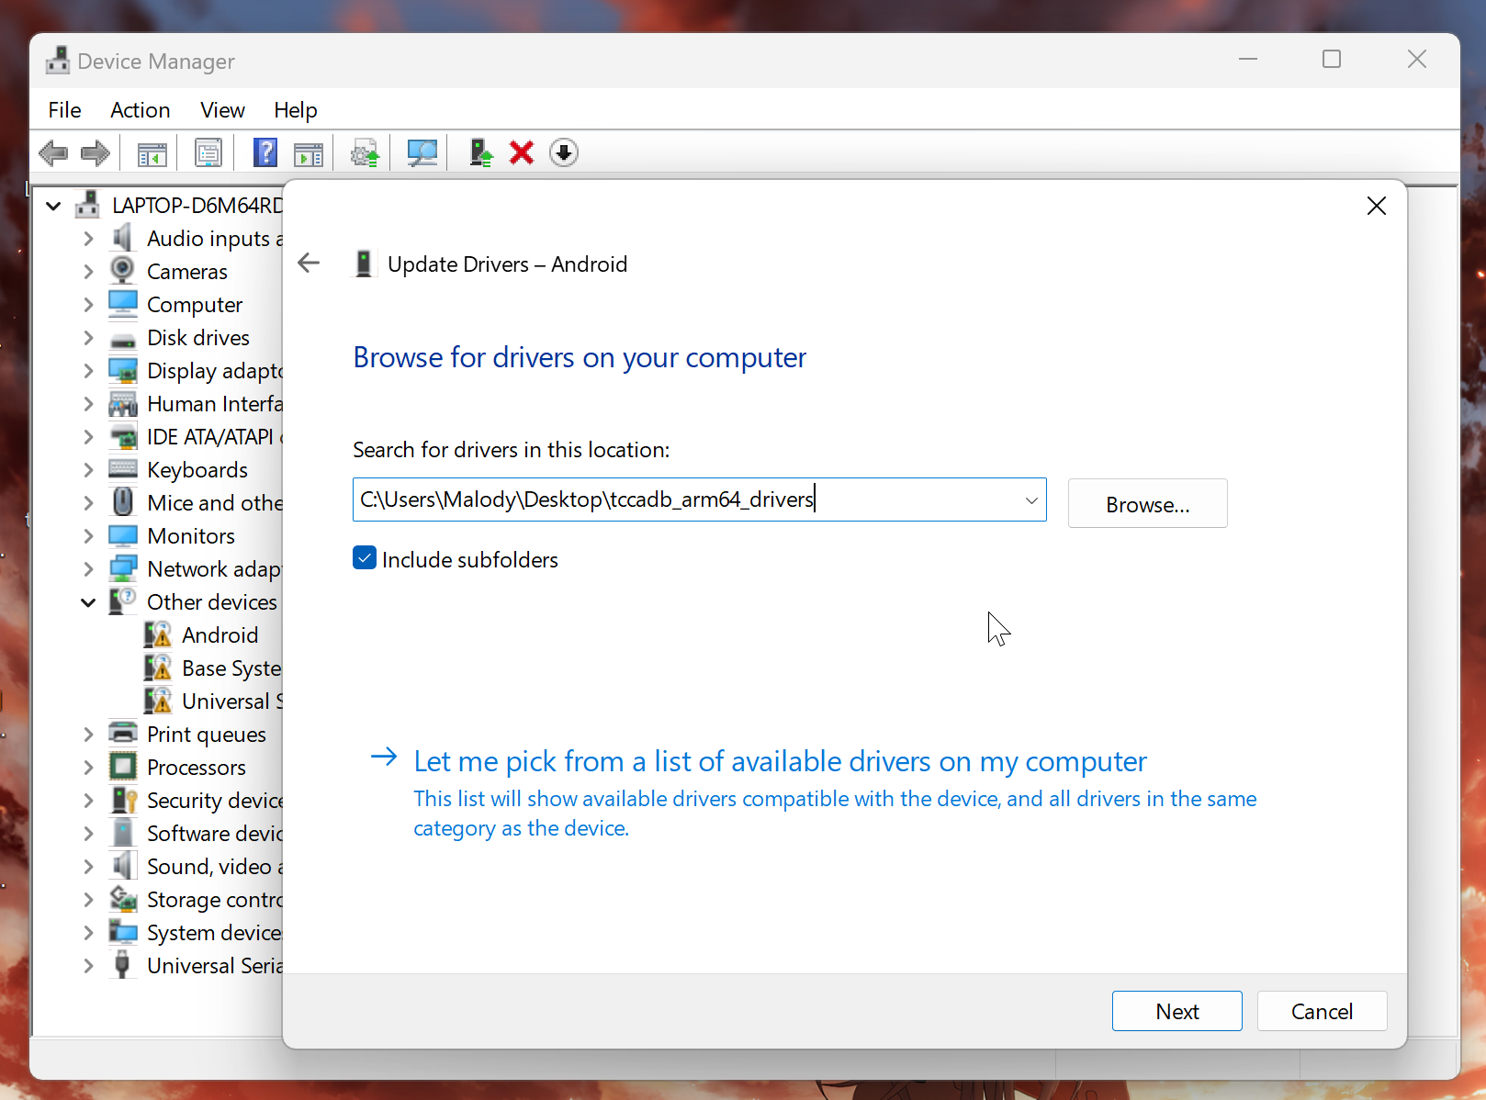
Task: Click the action pane toolbar icon
Action: tap(309, 153)
